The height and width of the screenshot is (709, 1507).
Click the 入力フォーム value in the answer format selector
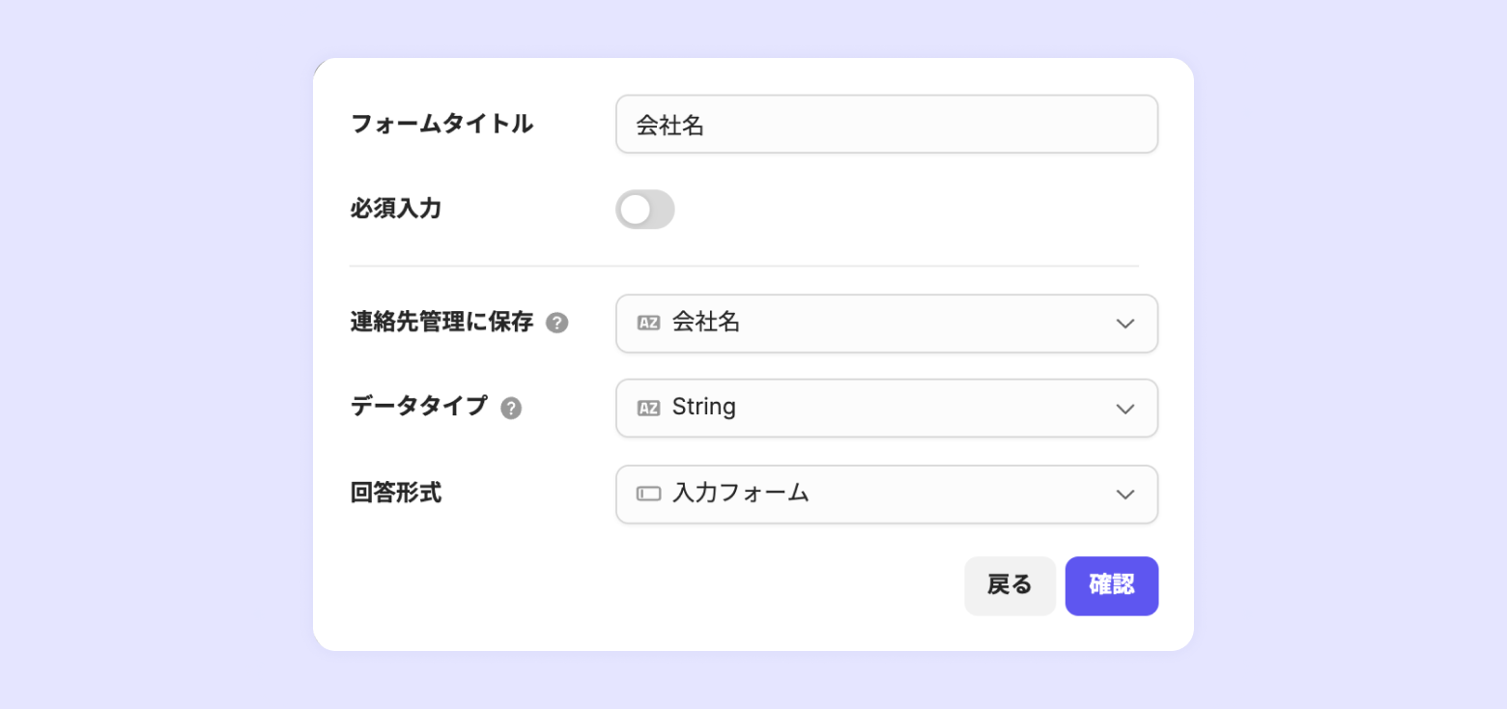coord(740,494)
